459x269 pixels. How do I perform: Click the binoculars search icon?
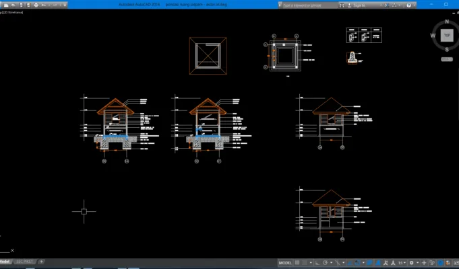pos(342,5)
